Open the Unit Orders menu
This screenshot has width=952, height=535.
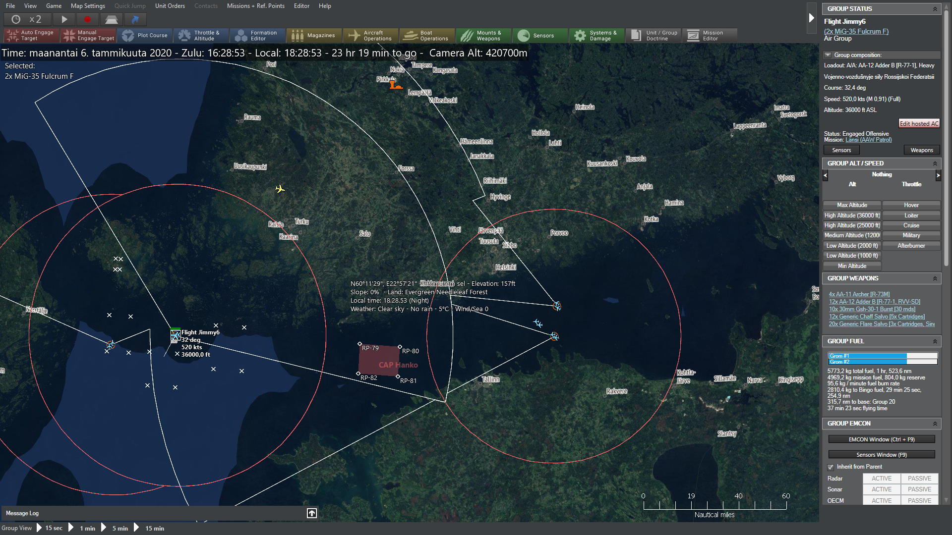tap(170, 6)
